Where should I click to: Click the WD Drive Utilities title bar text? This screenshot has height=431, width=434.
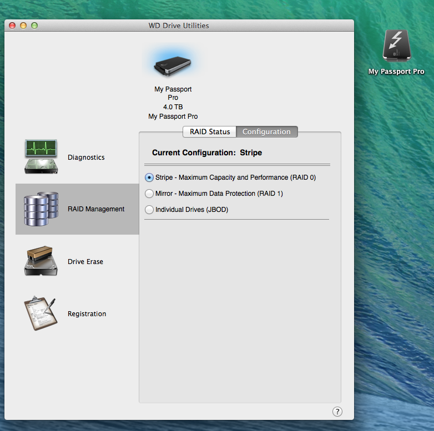tap(179, 26)
